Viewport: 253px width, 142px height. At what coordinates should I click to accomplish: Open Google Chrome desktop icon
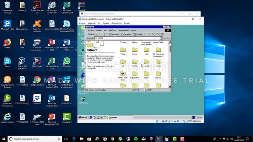coord(37,81)
